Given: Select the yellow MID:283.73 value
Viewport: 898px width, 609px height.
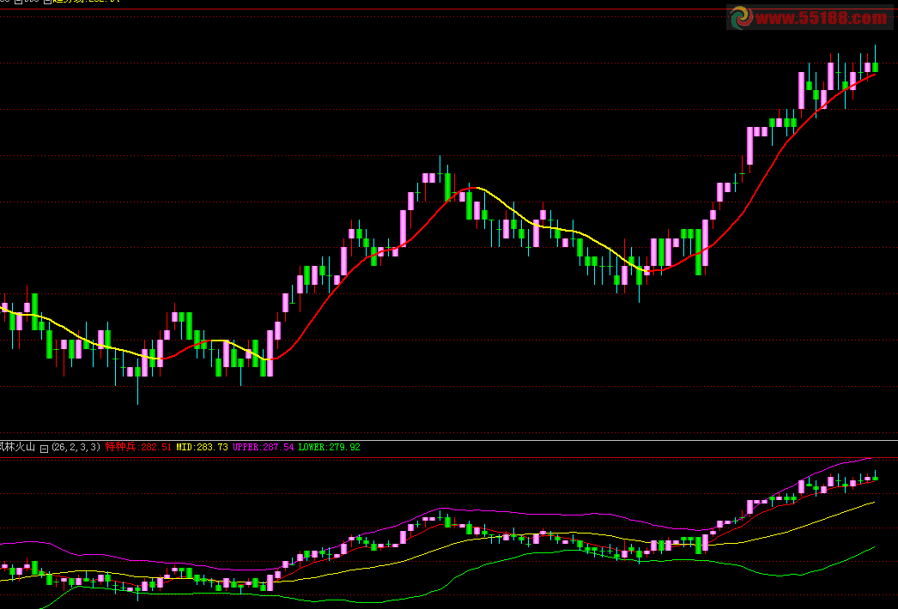Looking at the screenshot, I should tap(202, 447).
